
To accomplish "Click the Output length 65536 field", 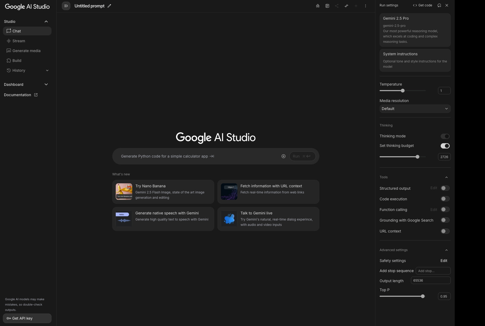I will point(431,280).
